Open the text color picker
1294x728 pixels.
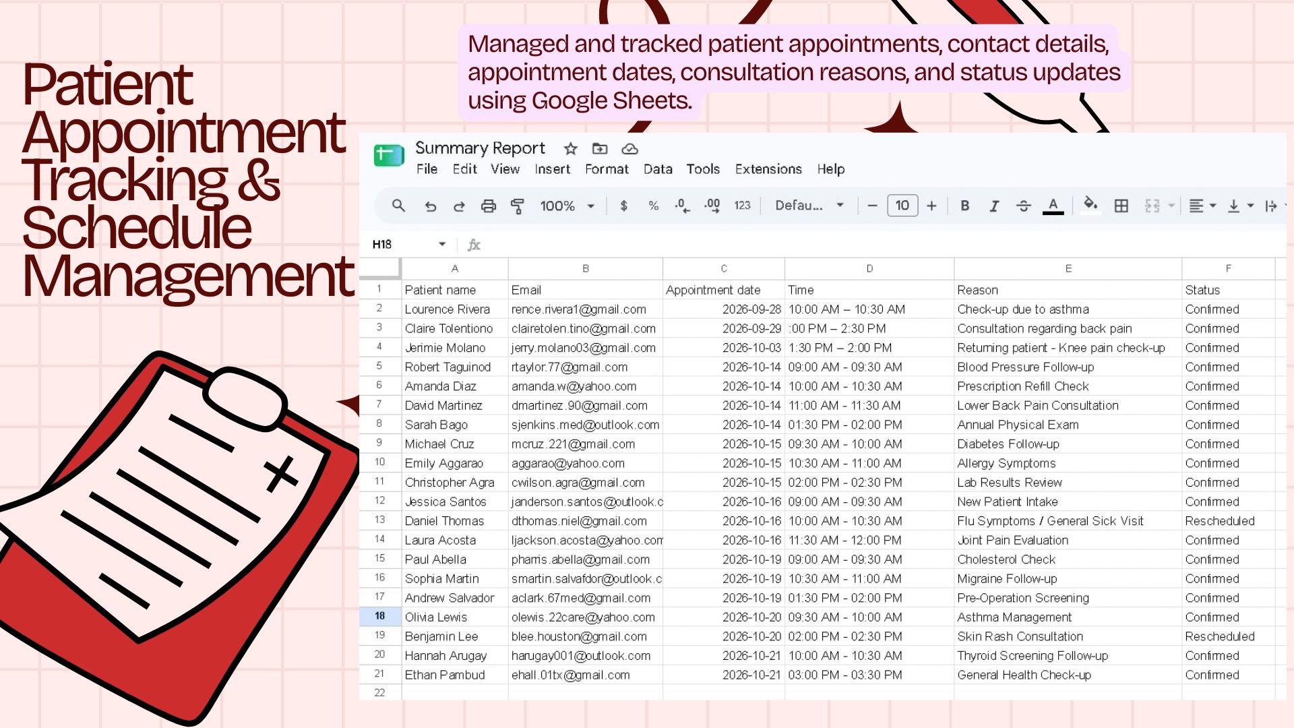[x=1053, y=206]
